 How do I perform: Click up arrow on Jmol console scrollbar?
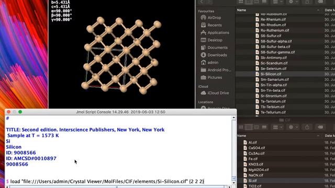[x=234, y=118]
